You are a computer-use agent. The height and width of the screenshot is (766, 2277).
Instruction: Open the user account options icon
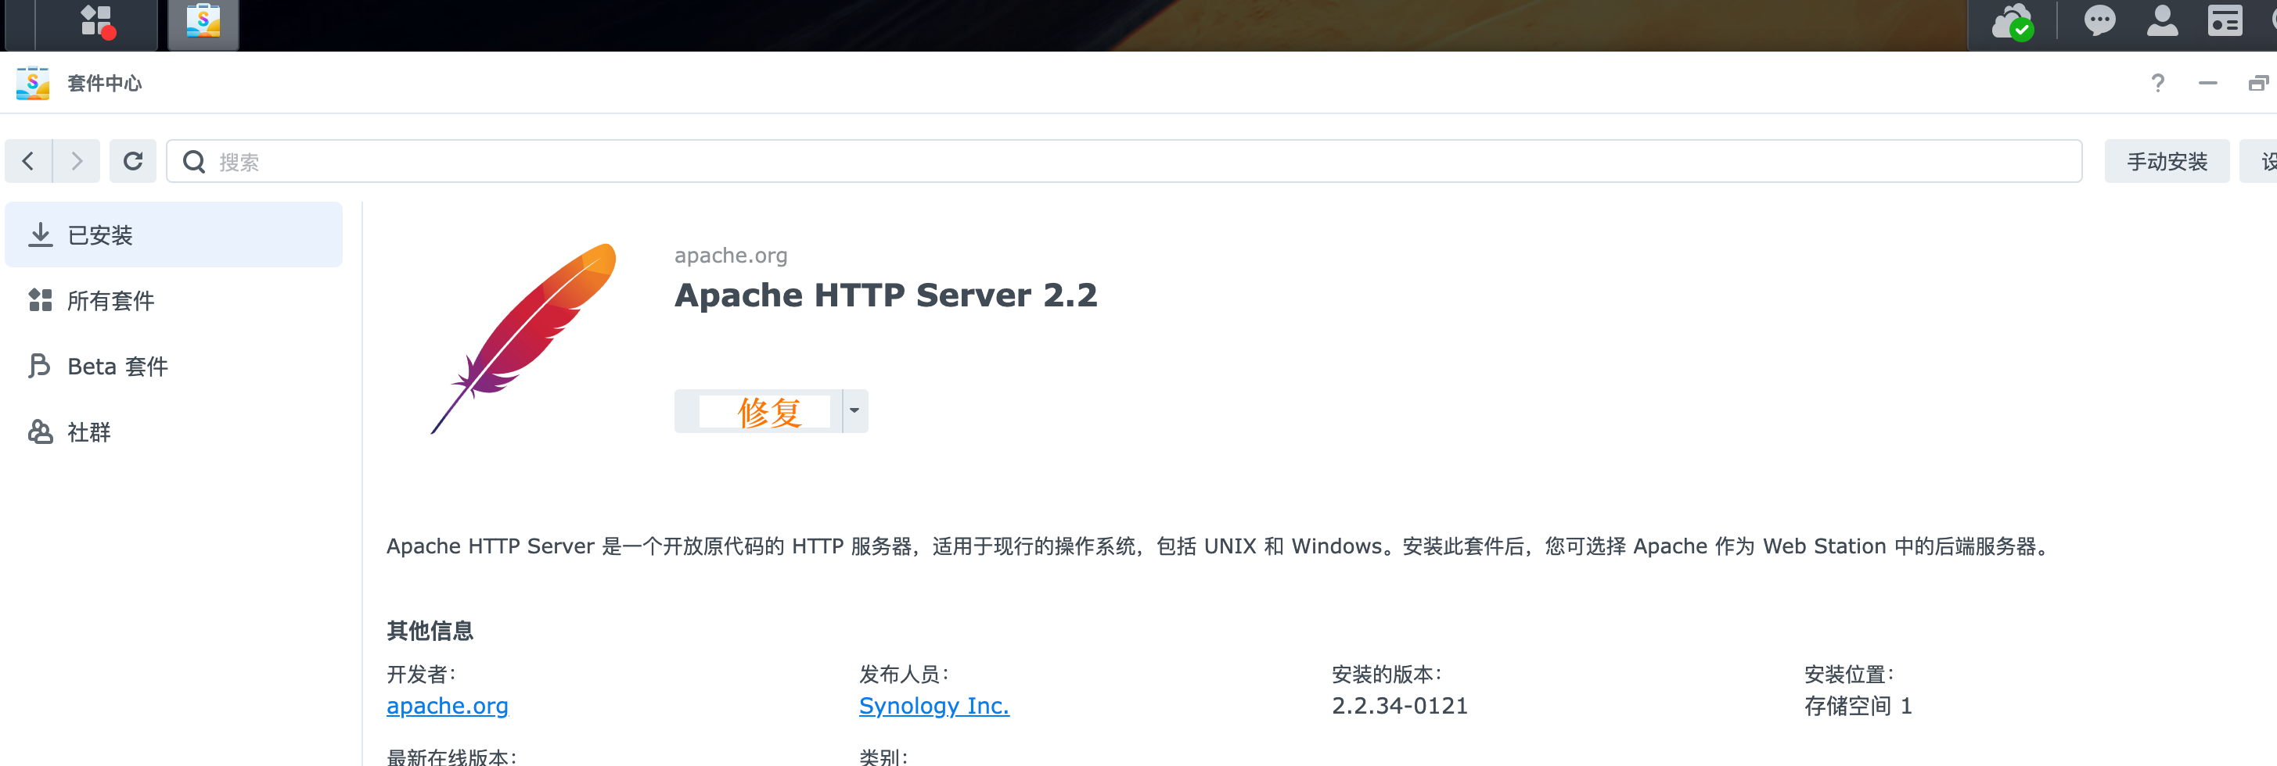pos(2162,21)
